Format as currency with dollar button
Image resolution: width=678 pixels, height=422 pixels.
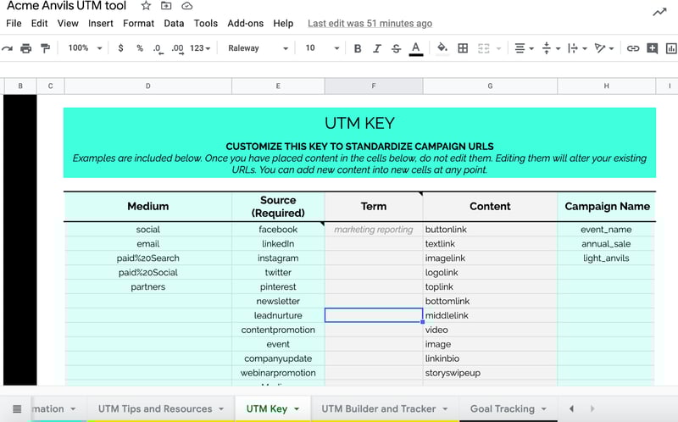(x=121, y=48)
